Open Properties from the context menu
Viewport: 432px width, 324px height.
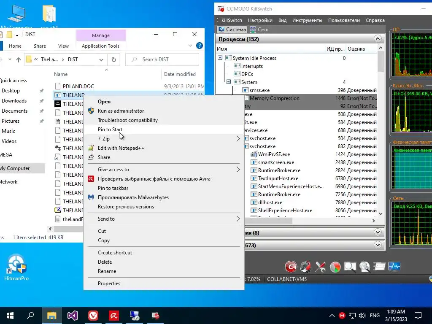click(164, 283)
